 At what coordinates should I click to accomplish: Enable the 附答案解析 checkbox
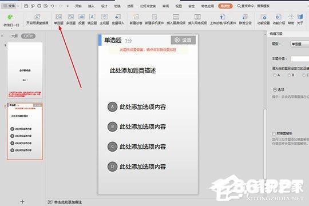point(274,134)
